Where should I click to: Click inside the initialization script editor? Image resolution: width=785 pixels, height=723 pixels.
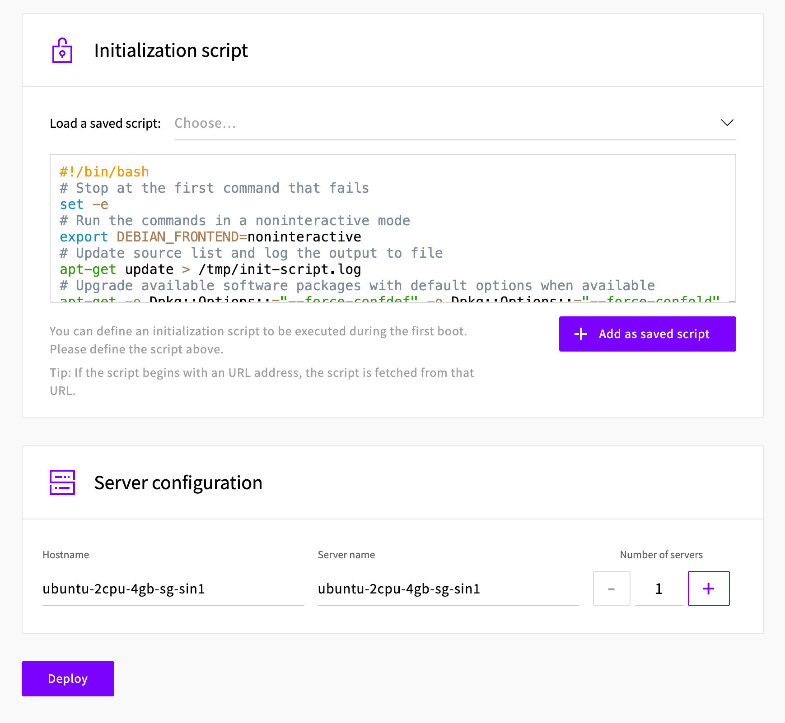(x=392, y=228)
